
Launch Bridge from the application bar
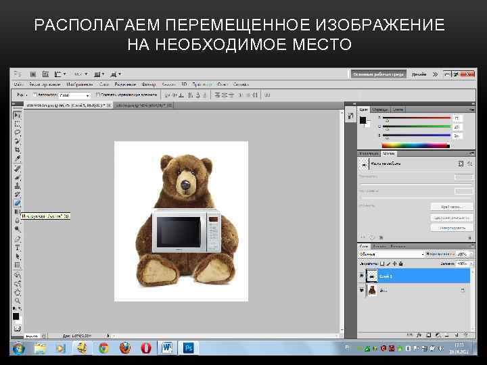tap(32, 74)
